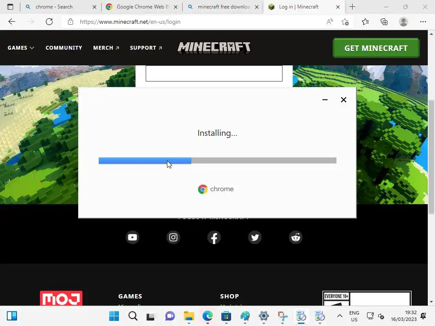Open the network and volume tray icons
Image resolution: width=435 pixels, height=326 pixels.
click(376, 316)
